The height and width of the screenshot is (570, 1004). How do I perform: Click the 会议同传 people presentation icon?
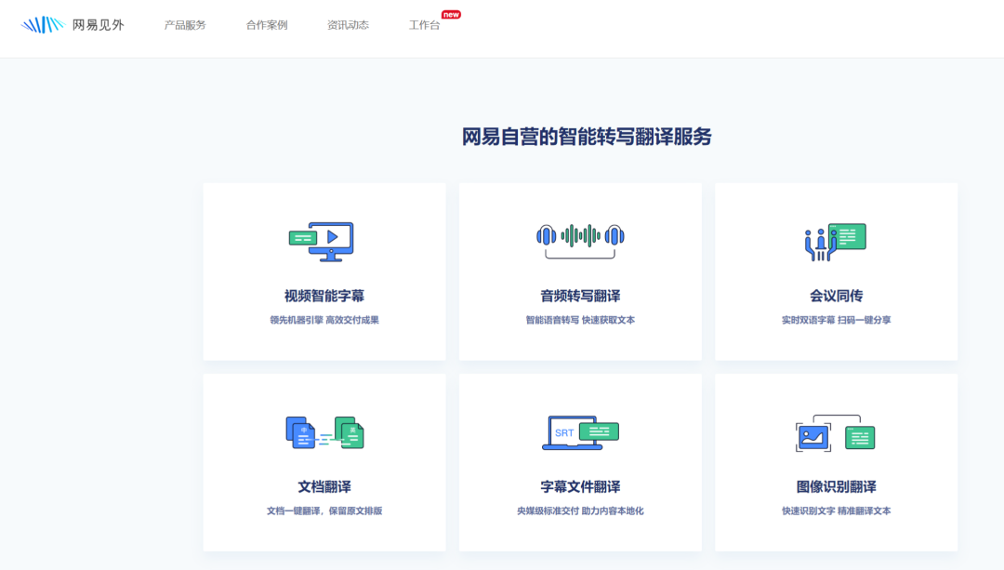click(x=835, y=241)
